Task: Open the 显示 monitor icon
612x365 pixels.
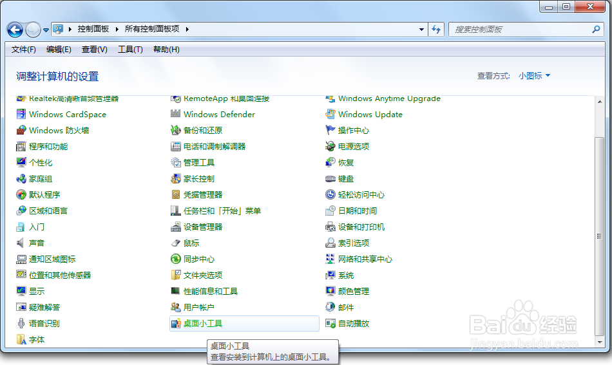Action: 21,292
